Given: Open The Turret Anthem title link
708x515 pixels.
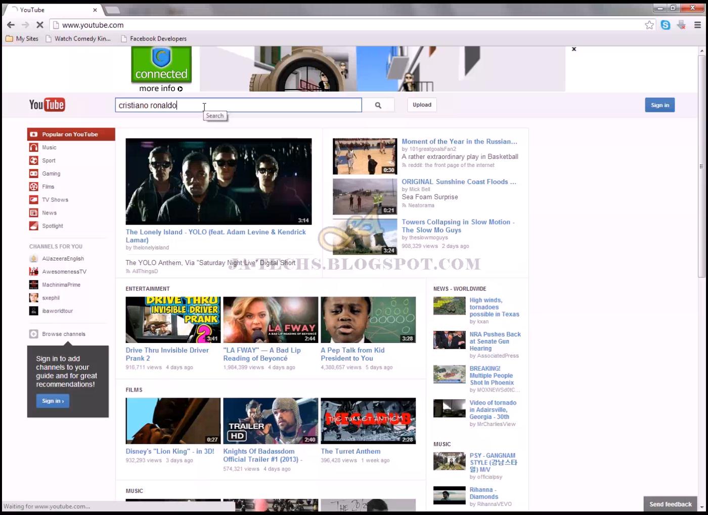Looking at the screenshot, I should (350, 451).
